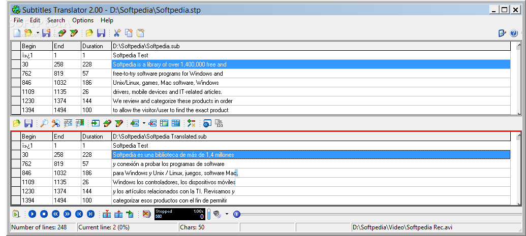Click the vertical blue volume level bar
526x236 pixels.
pyautogui.click(x=208, y=214)
